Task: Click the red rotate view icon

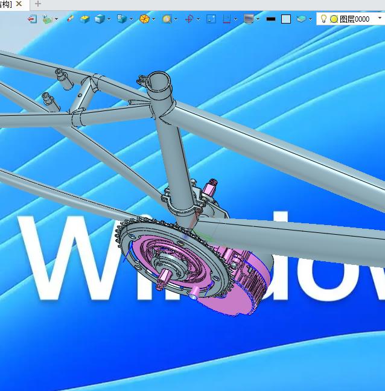Action: click(x=189, y=19)
